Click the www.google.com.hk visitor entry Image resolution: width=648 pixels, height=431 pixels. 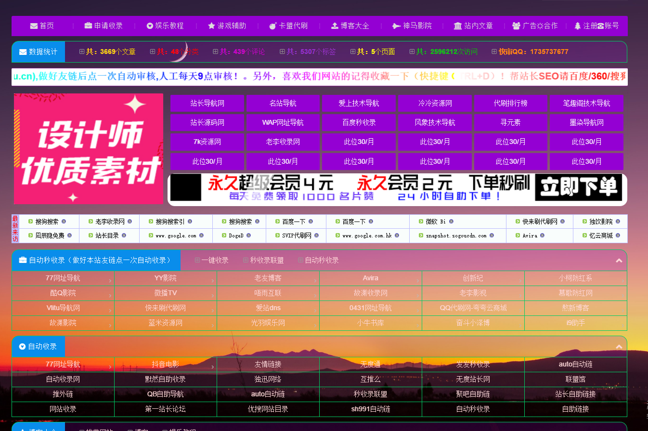point(367,235)
